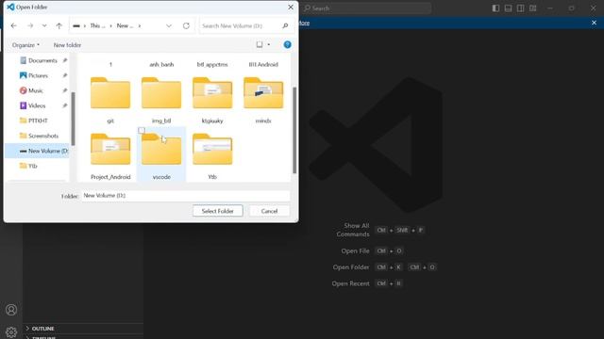Viewport: 604px width, 339px height.
Task: Select Pictures in navigation pane
Action: tap(38, 75)
